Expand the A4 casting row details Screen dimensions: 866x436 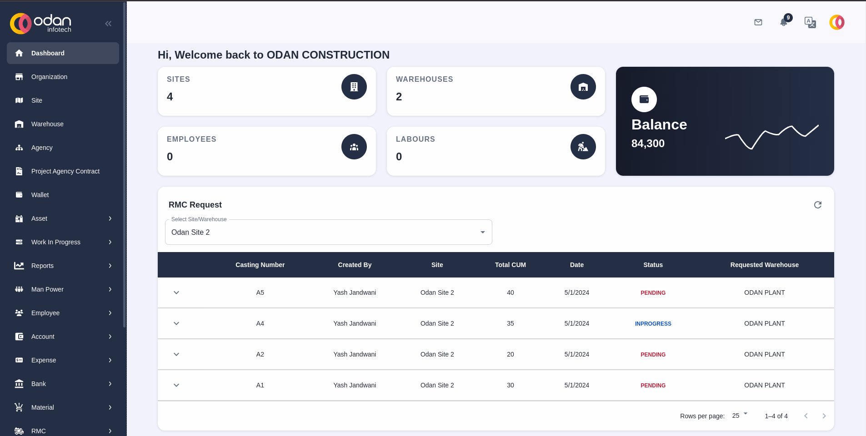click(176, 323)
